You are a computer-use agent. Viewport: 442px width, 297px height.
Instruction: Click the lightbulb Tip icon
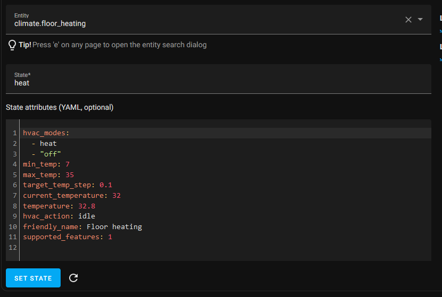point(12,45)
